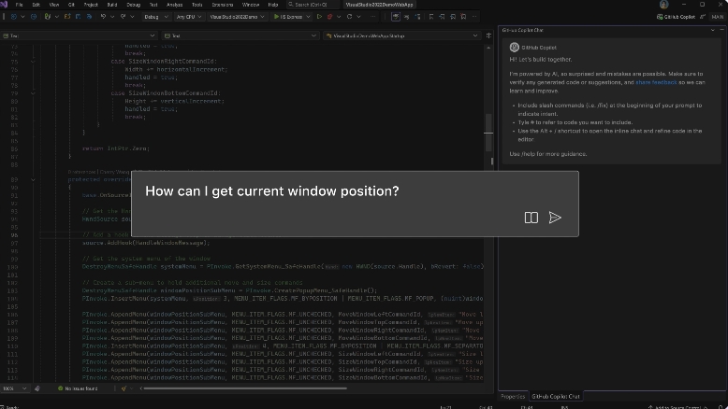Click the restart/refresh toolbar icon
This screenshot has width=728, height=409.
click(350, 17)
